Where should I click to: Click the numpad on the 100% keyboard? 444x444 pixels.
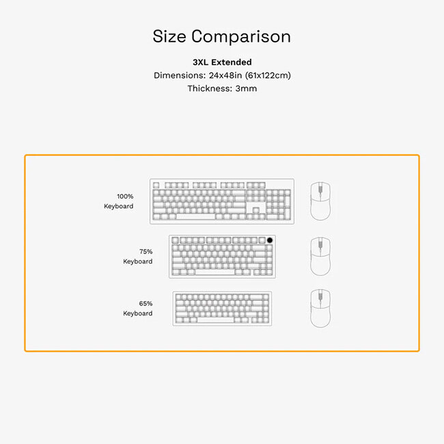(278, 204)
